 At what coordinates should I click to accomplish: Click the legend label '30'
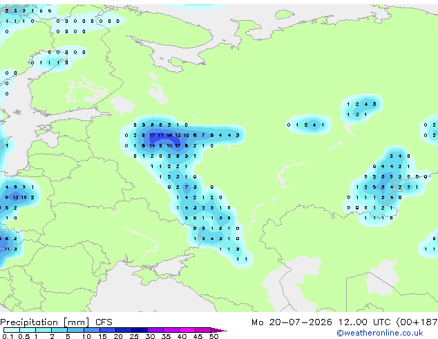[150, 336]
